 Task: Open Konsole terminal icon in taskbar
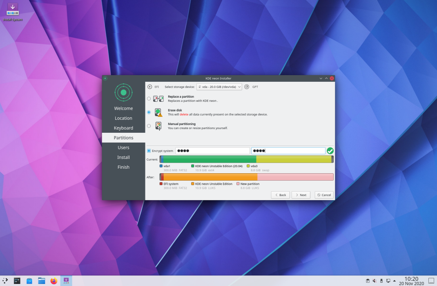point(17,281)
